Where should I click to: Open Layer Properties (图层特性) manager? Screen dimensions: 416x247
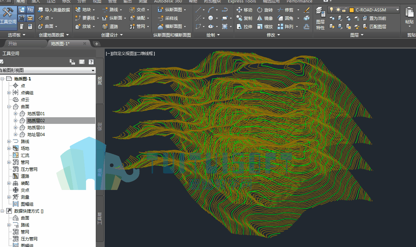[x=320, y=18]
